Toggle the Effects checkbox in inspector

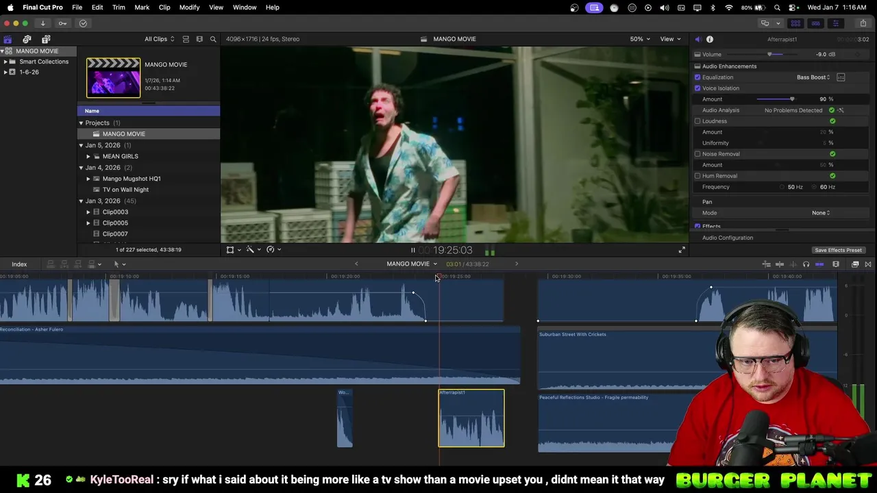point(697,226)
